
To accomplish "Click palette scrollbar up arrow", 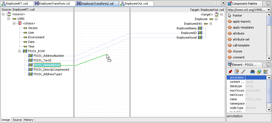I will pyautogui.click(x=269, y=15).
